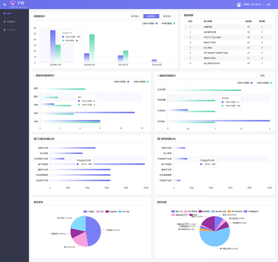Switch to 按周统计 weekly statistics tab
The height and width of the screenshot is (262, 278).
(x=151, y=16)
